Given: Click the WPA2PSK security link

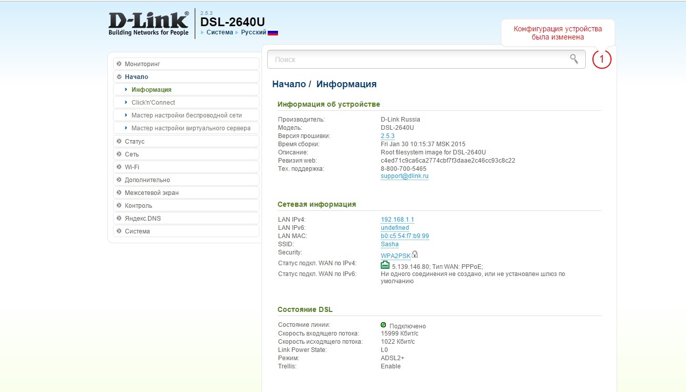Looking at the screenshot, I should click(x=396, y=256).
